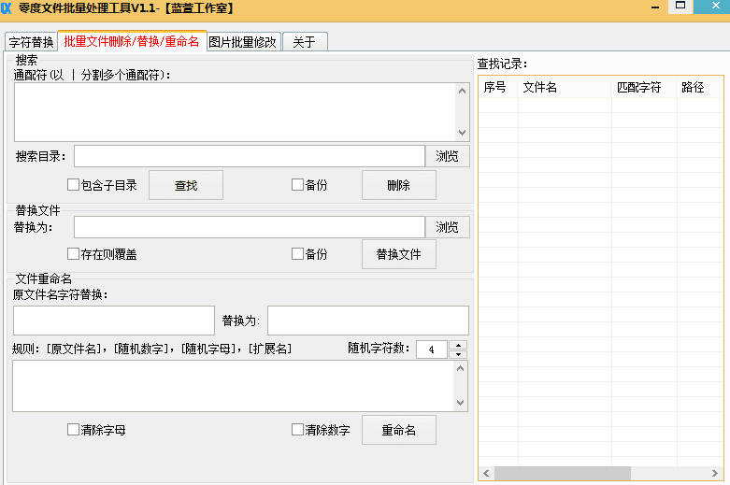Click the 通配符 wildcard text area
730x485 pixels.
[x=236, y=112]
